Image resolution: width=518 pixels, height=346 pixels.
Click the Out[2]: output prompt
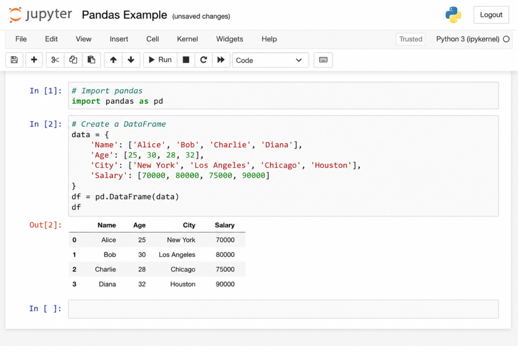(x=46, y=225)
